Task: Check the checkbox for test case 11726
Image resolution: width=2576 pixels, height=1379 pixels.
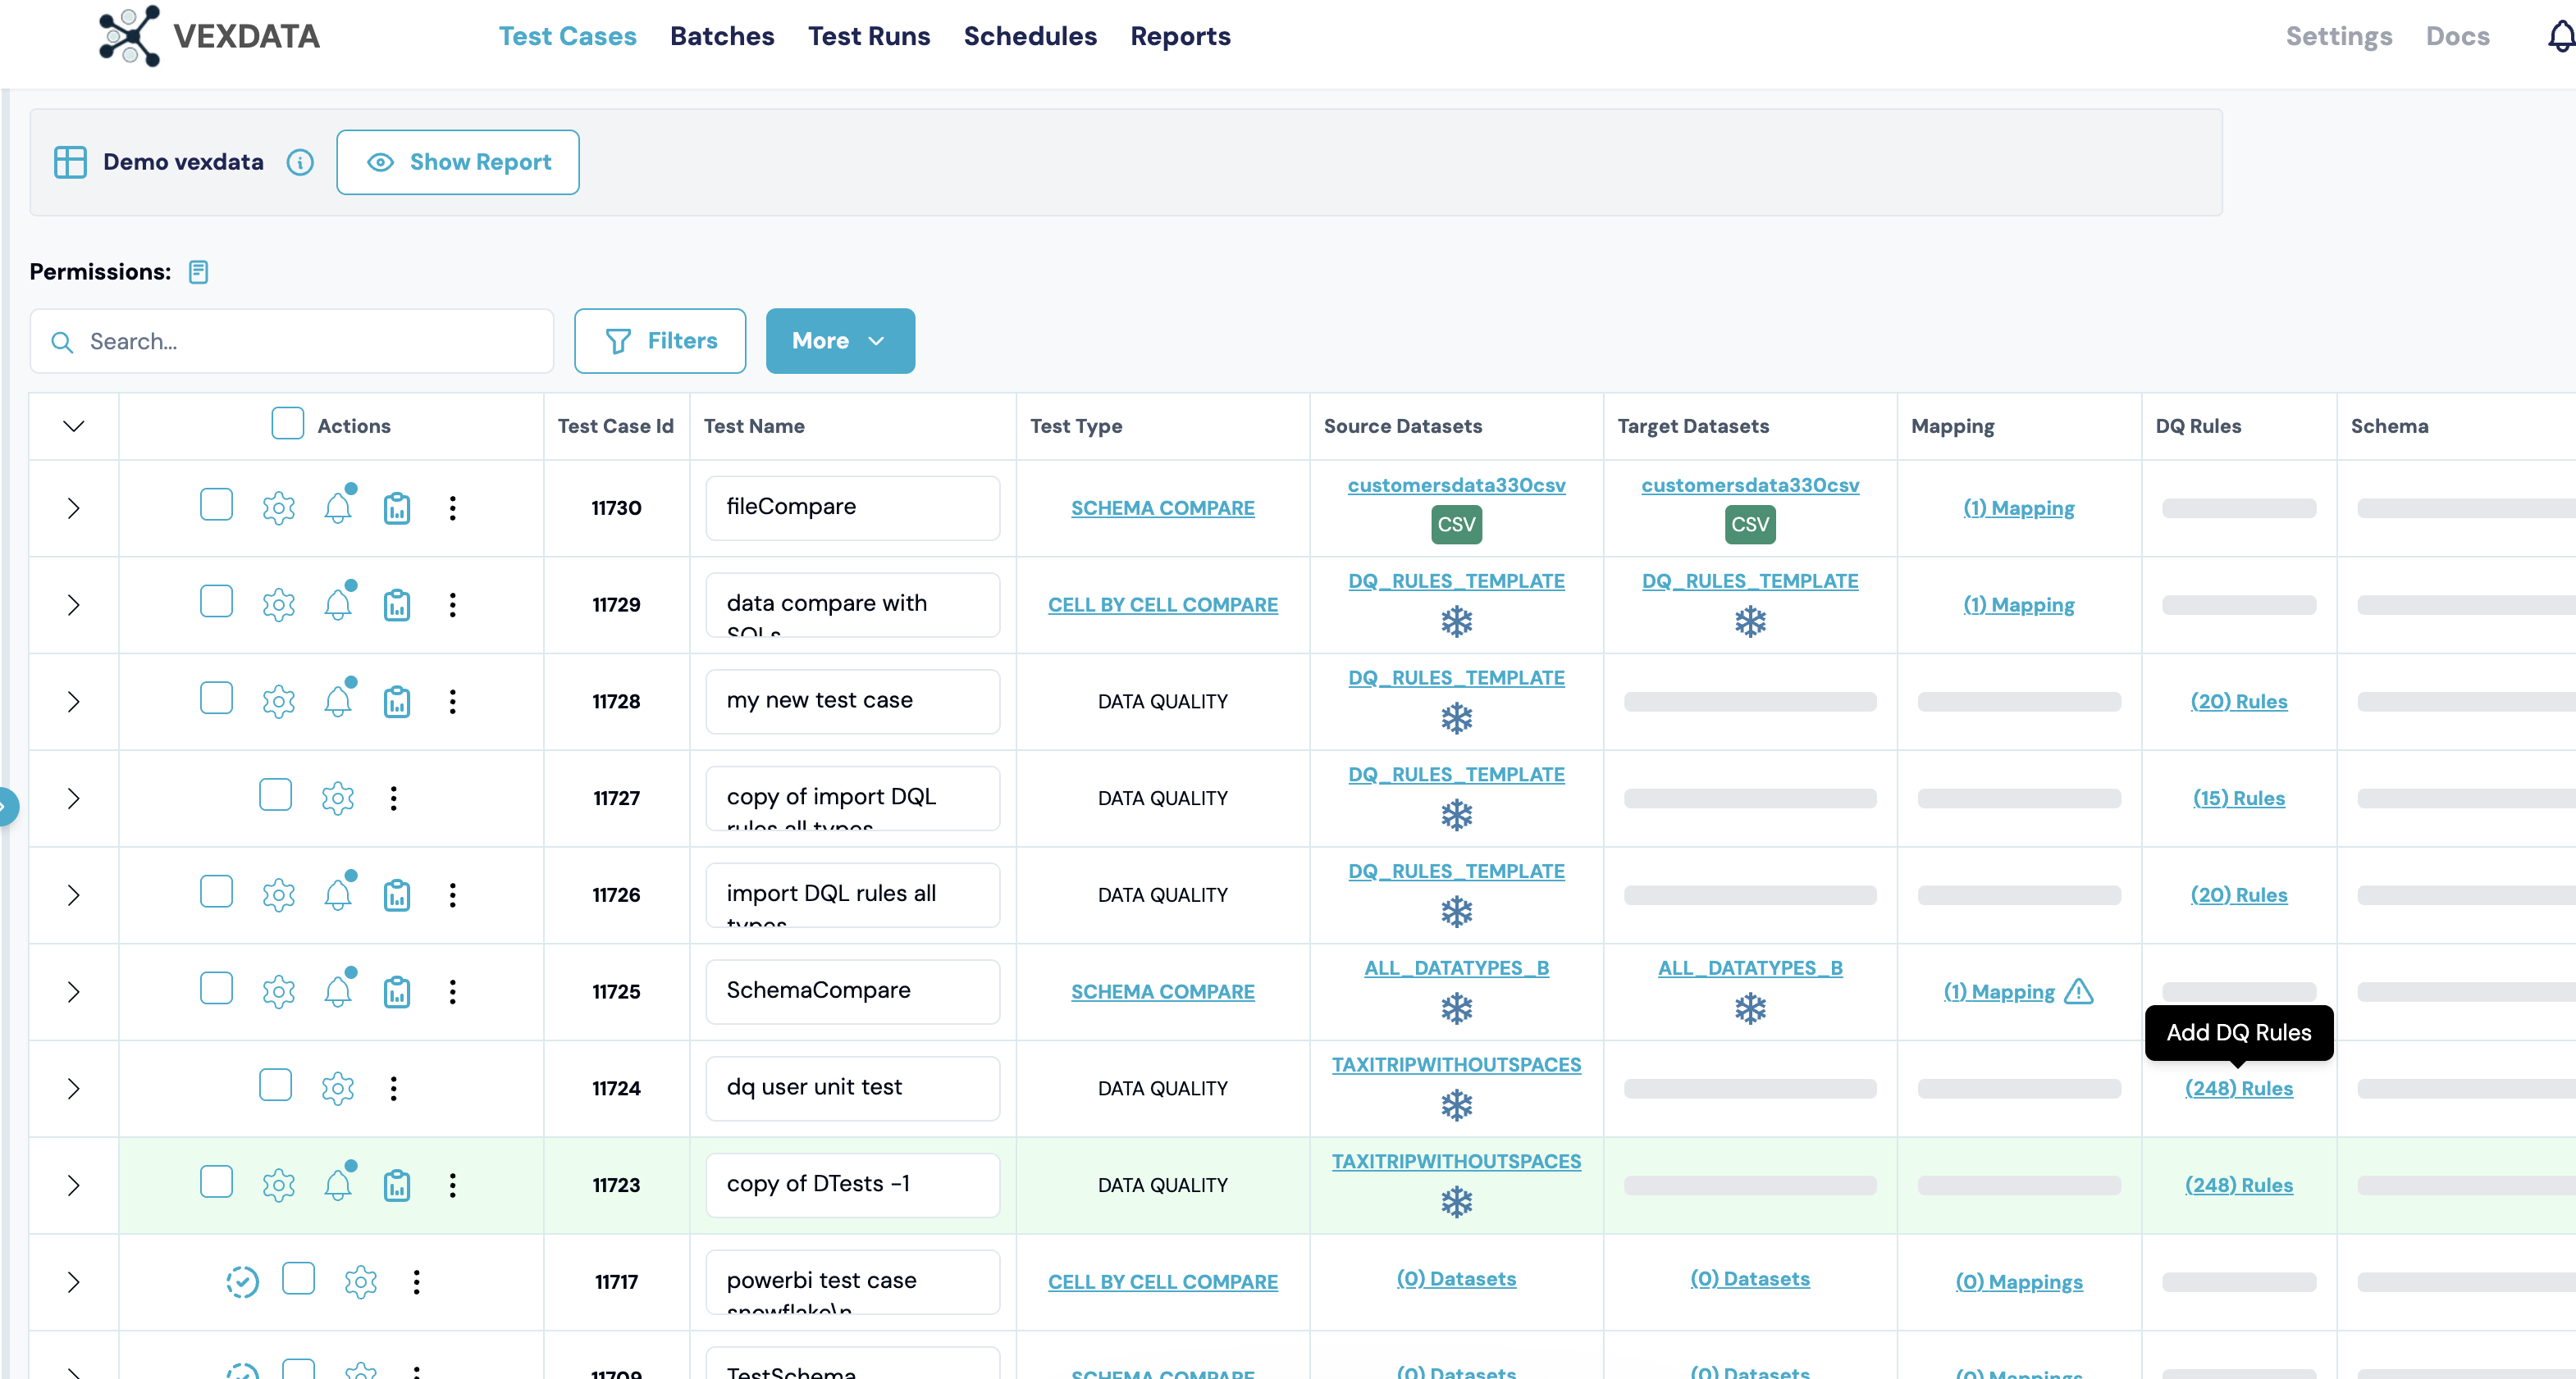Action: pos(216,891)
